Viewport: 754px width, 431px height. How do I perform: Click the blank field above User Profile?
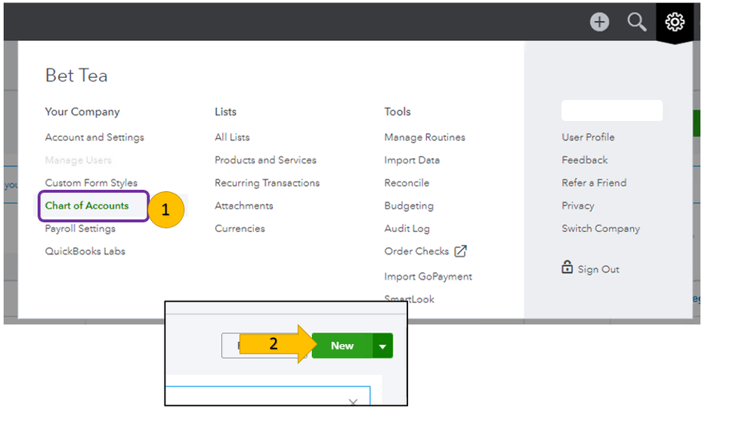tap(612, 110)
